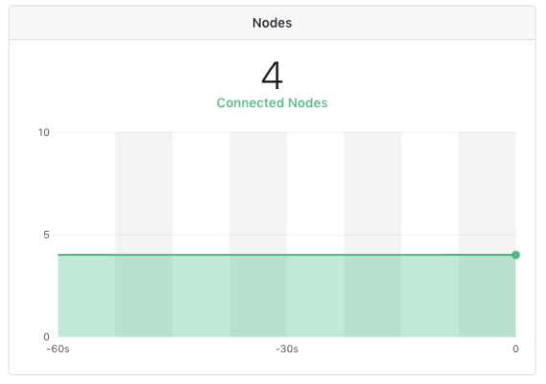Click the Connected Nodes green label
Viewport: 546px width, 384px height.
tap(272, 103)
